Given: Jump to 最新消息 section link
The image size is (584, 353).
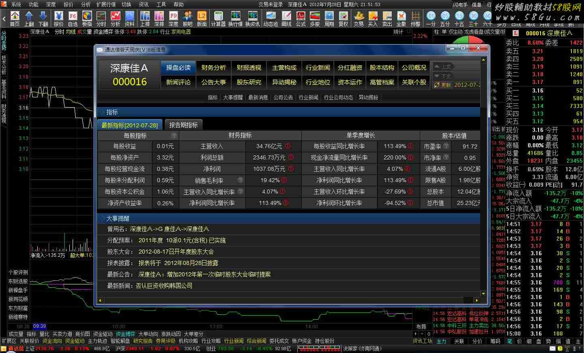Looking at the screenshot, I should (258, 97).
